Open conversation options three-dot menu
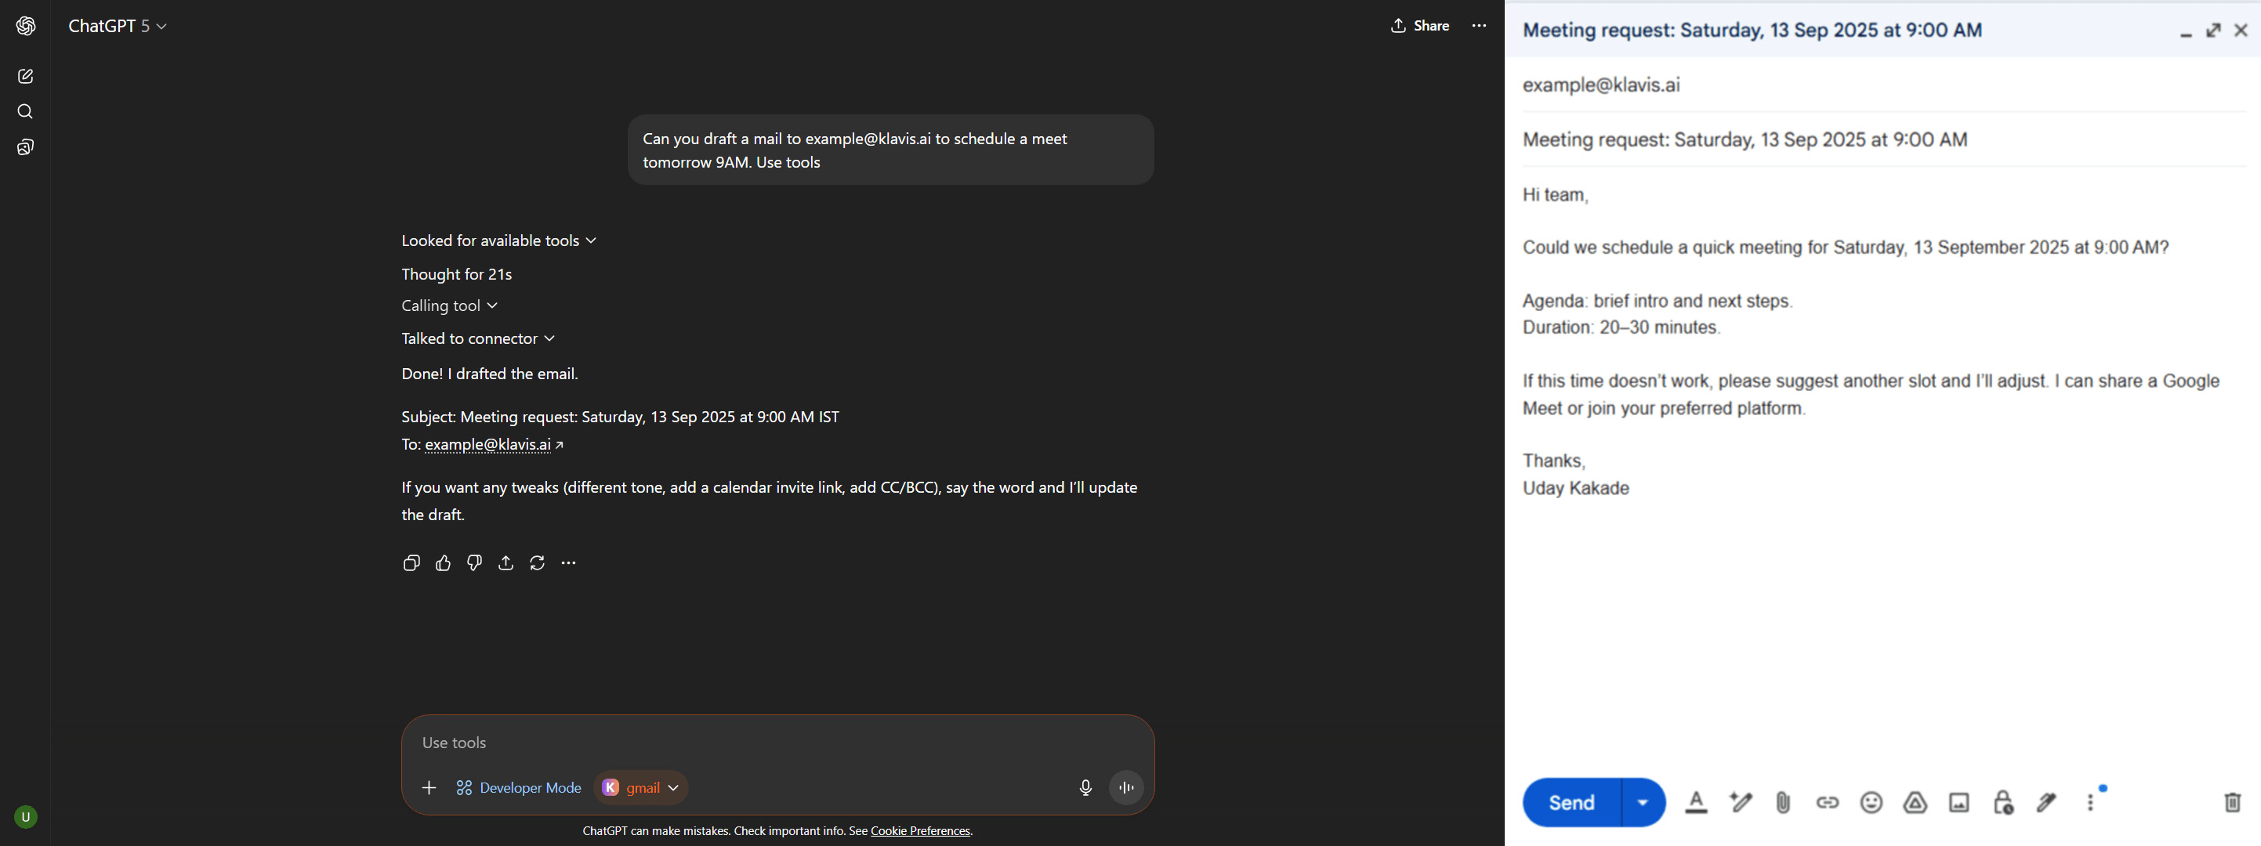This screenshot has width=2261, height=846. (1479, 25)
